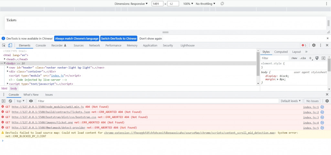Switch to the Computed styles tab
This screenshot has width=331, height=155.
281,52
